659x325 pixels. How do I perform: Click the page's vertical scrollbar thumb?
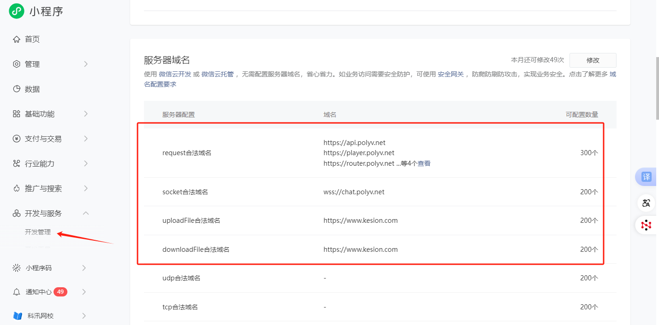657,87
